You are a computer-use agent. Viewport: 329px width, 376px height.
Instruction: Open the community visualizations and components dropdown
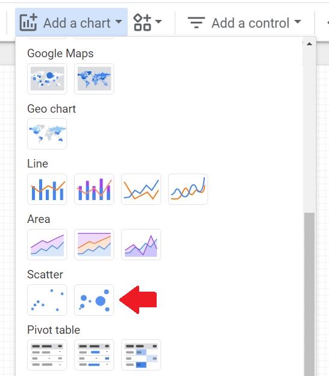pos(148,22)
